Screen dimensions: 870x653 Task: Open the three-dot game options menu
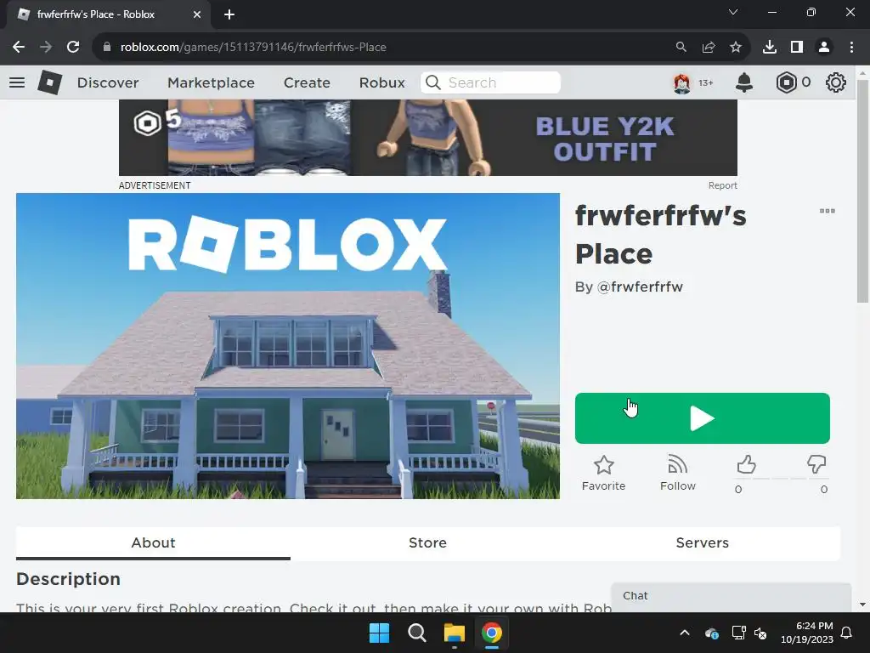[x=828, y=211]
